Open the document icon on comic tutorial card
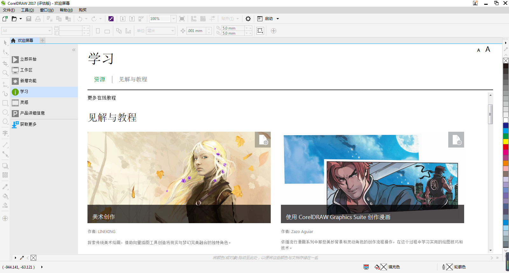Image resolution: width=509 pixels, height=273 pixels. 456,140
